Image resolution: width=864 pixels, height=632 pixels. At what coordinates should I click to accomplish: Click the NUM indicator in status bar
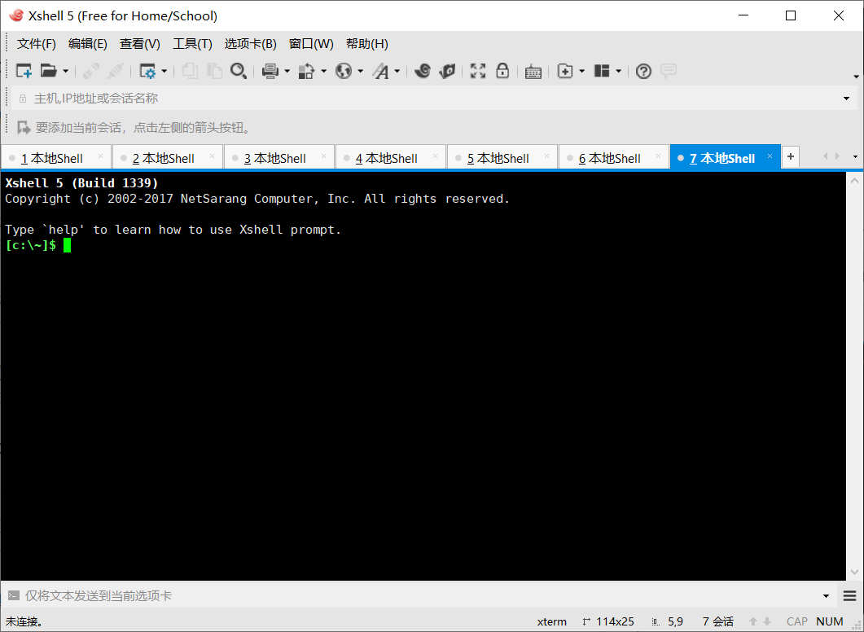(830, 622)
